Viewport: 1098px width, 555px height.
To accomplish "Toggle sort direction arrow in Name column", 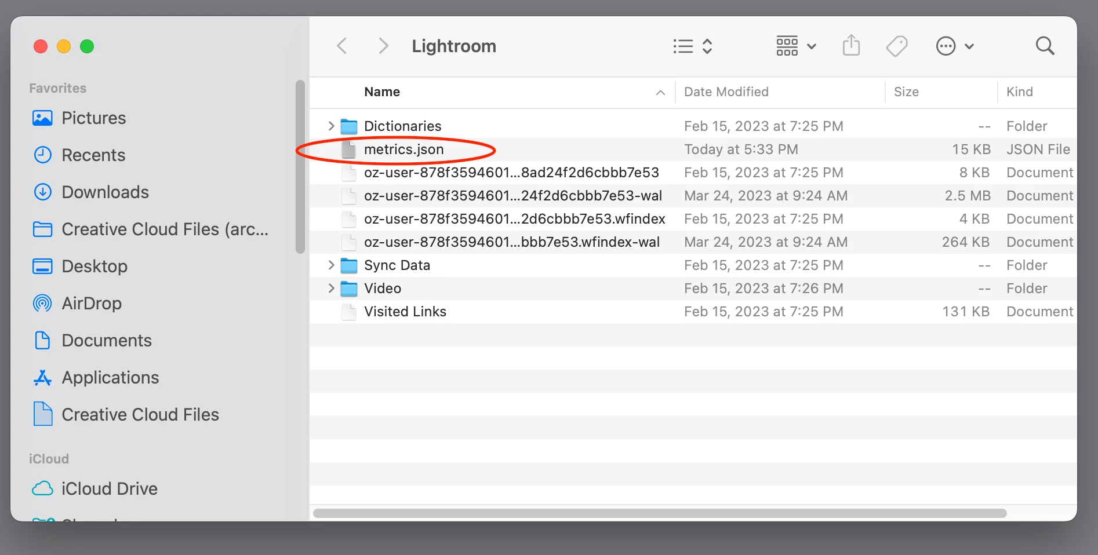I will (x=660, y=92).
